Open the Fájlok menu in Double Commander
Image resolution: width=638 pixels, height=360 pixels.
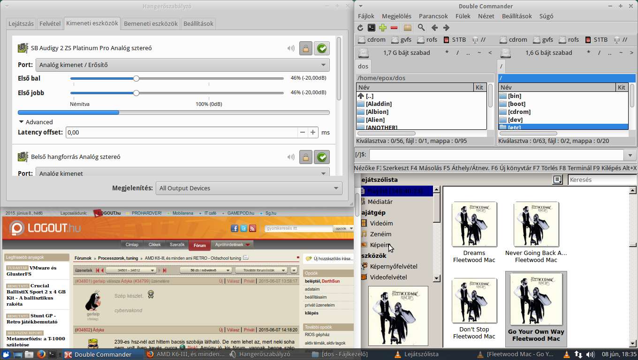click(x=366, y=16)
